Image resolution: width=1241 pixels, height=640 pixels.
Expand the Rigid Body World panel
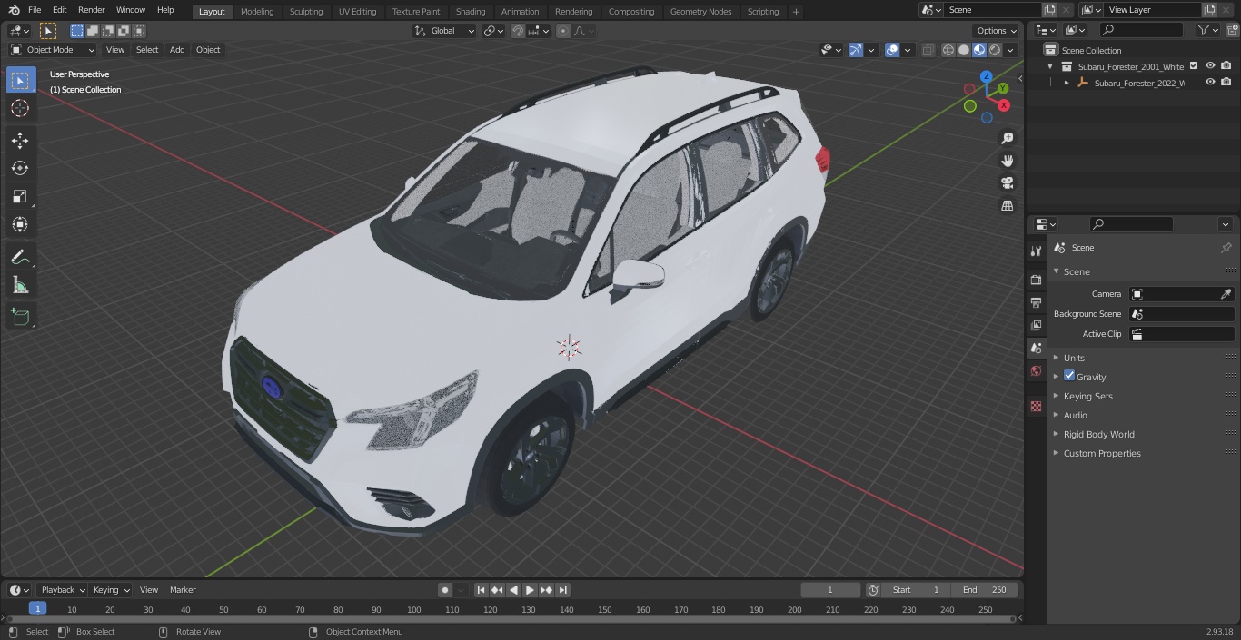click(1098, 434)
